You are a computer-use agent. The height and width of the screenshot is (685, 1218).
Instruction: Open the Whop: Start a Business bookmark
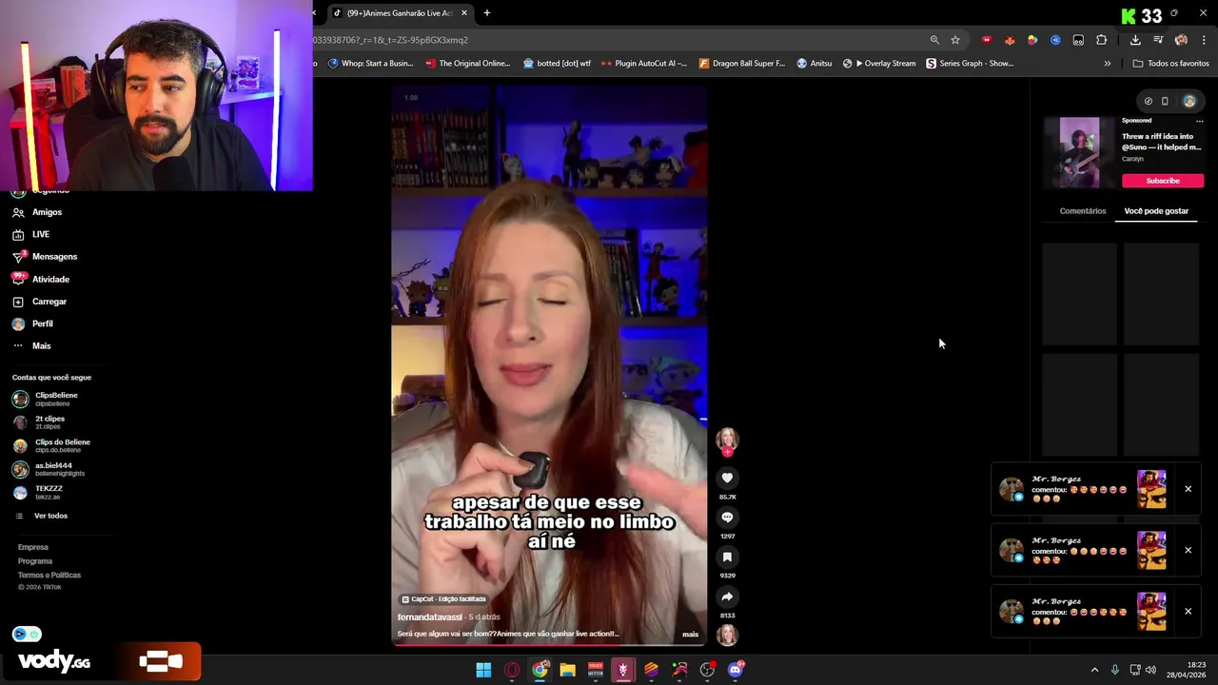point(371,64)
